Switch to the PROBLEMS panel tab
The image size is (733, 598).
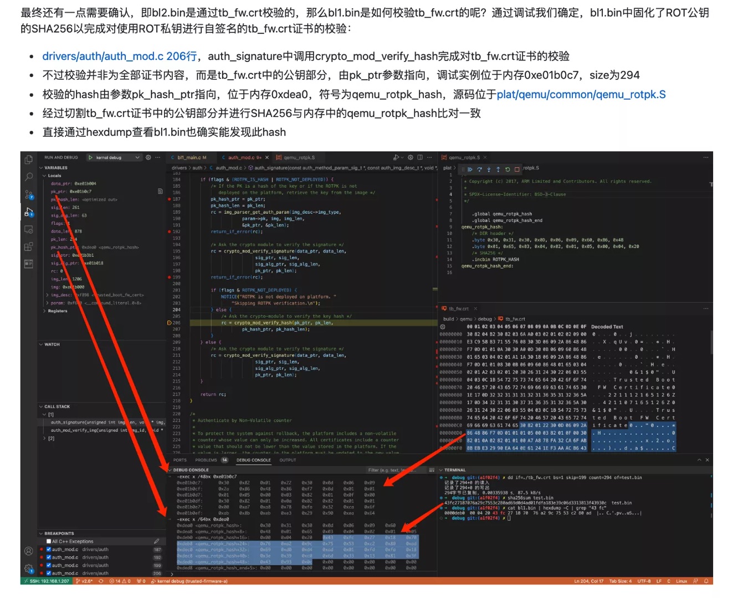tap(206, 460)
